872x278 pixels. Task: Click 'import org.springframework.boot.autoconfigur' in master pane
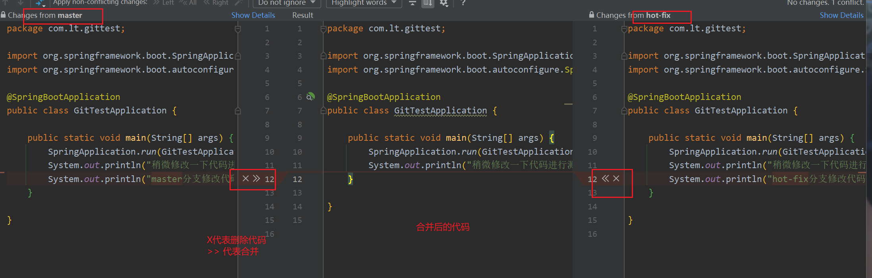coord(120,69)
